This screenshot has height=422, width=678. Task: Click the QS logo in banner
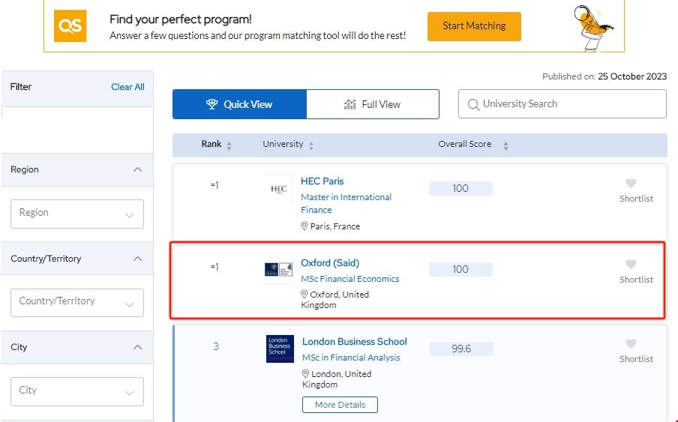pos(70,26)
